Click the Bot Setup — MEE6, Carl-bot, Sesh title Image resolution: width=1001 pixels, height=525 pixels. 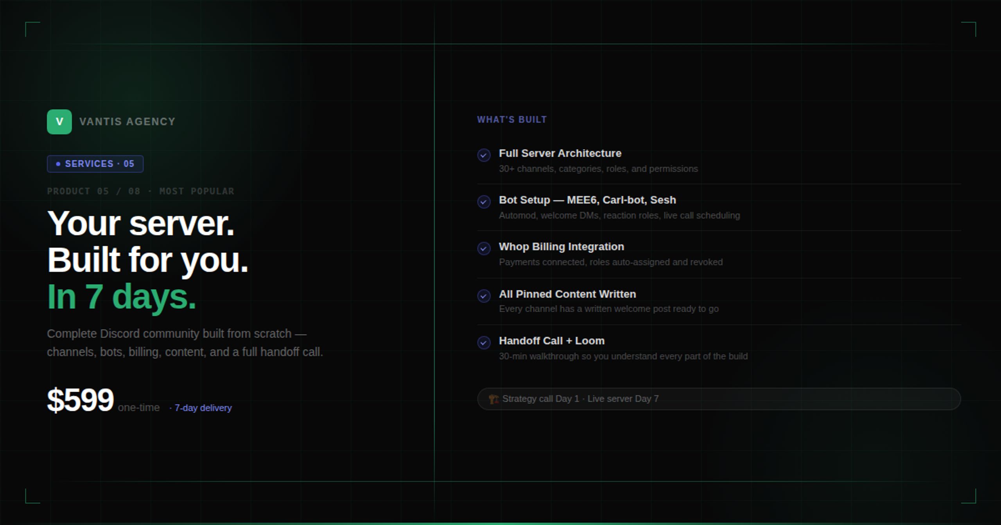tap(587, 200)
